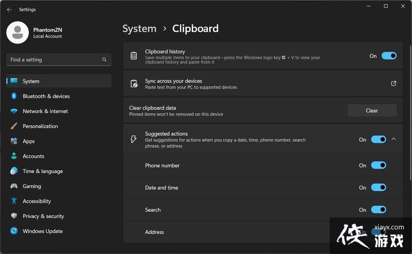Image resolution: width=412 pixels, height=254 pixels.
Task: Click the Clear clipboard data label
Action: tap(152, 108)
